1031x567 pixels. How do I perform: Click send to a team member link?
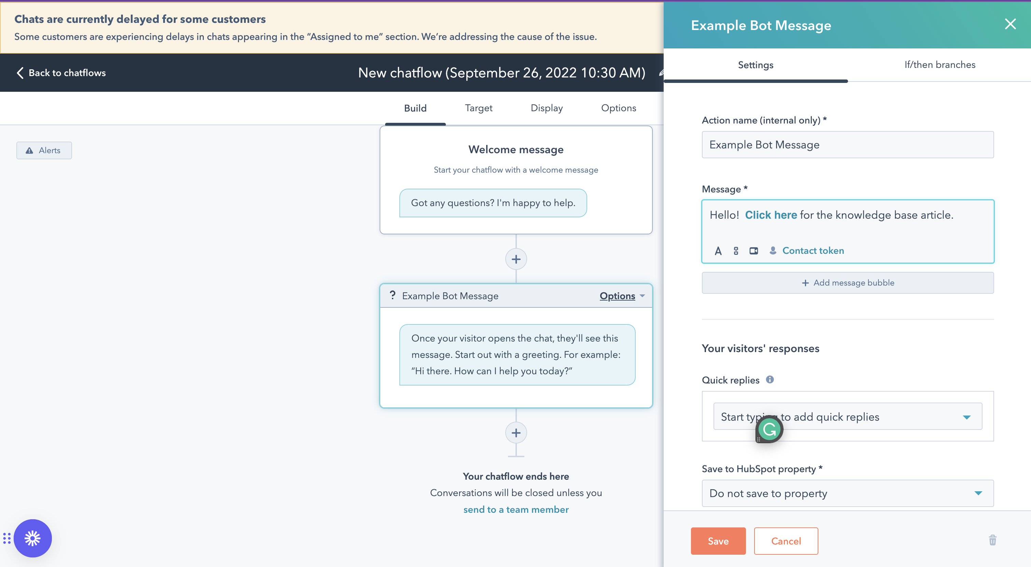pyautogui.click(x=516, y=509)
